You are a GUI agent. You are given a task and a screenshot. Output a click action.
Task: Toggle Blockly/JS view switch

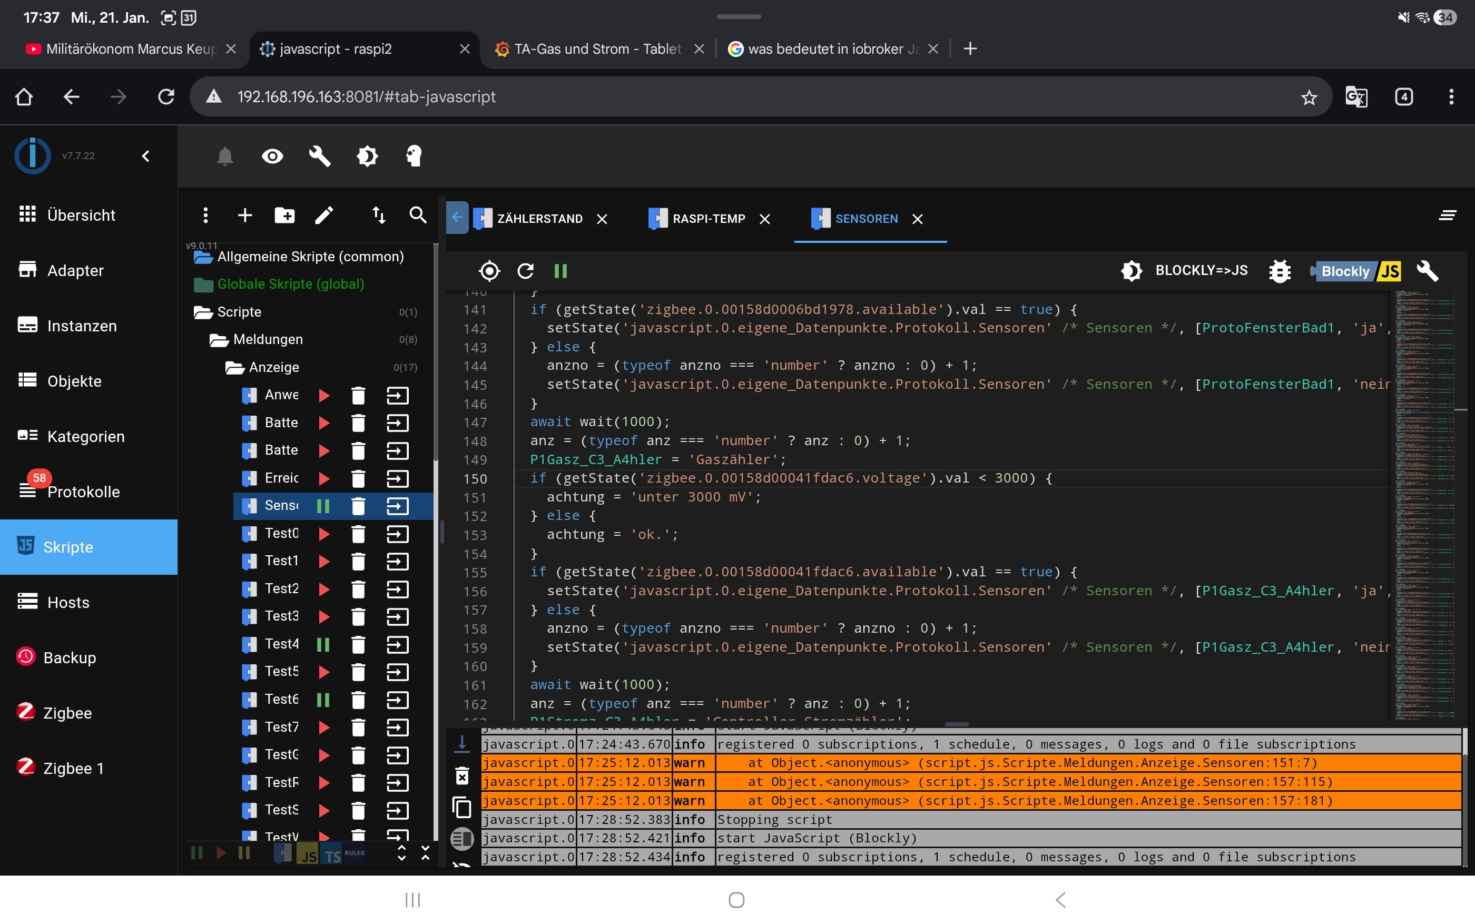click(x=1356, y=271)
